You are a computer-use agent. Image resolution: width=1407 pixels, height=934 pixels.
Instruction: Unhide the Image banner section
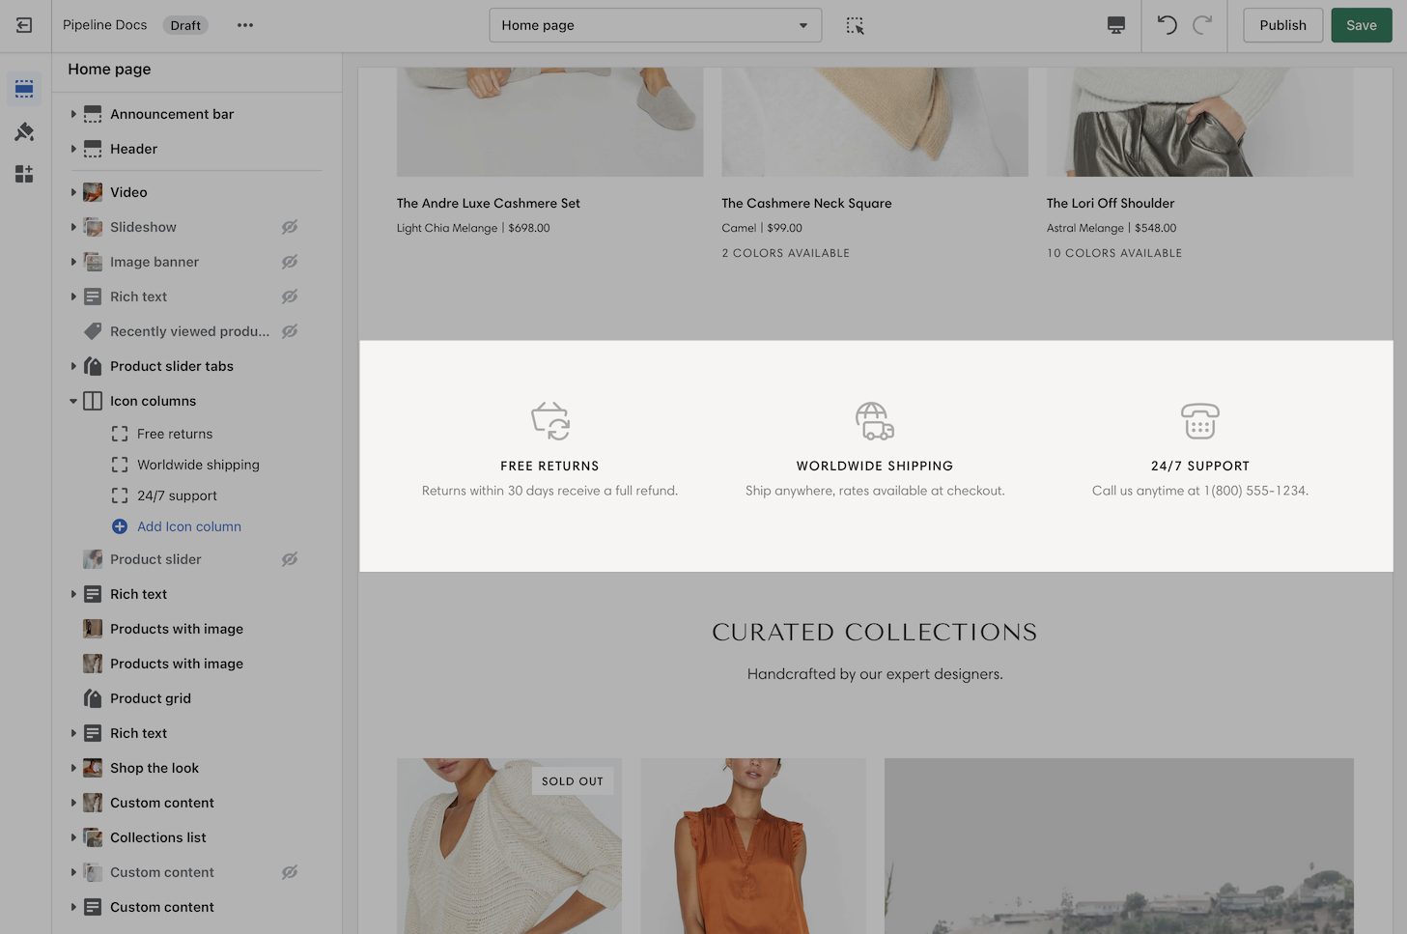(x=290, y=262)
